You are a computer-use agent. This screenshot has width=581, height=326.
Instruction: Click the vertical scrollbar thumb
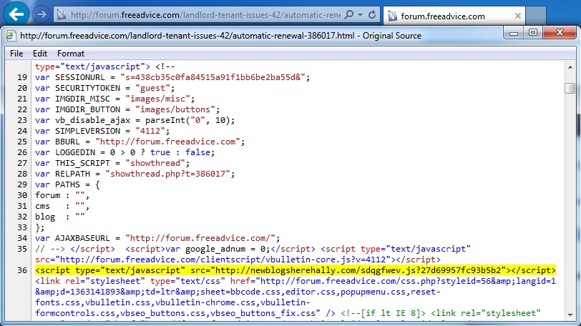[570, 88]
